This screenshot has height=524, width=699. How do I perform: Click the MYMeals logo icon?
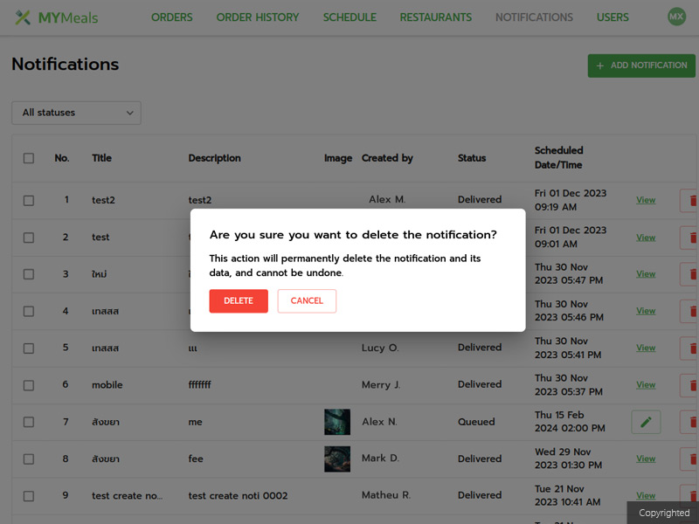pos(23,17)
